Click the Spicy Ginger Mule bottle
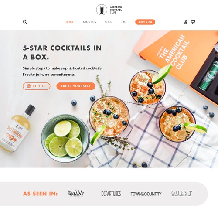The height and width of the screenshot is (218, 218). [x=17, y=129]
